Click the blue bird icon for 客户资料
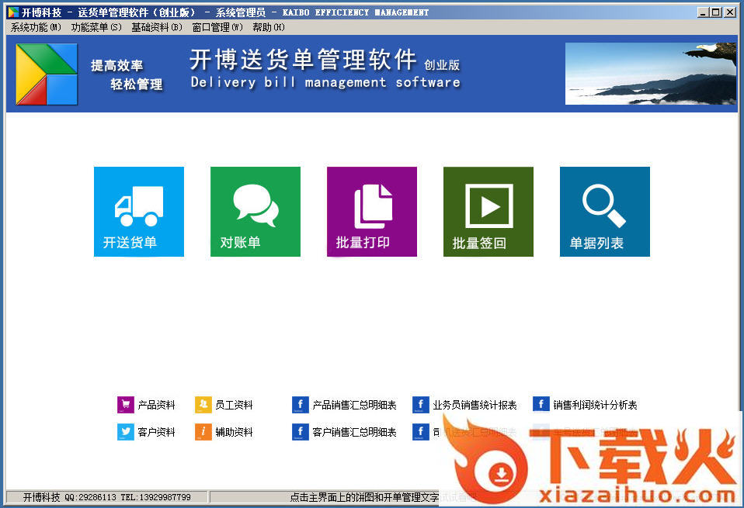Viewport: 744px width, 508px height. tap(125, 432)
